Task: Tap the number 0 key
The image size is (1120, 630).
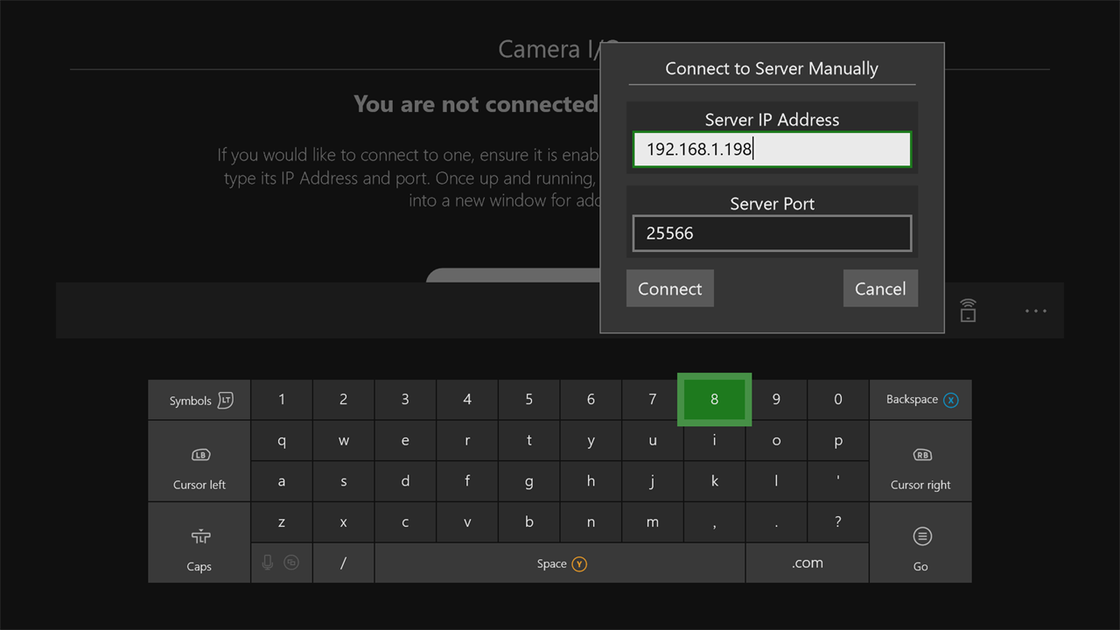Action: (x=838, y=400)
